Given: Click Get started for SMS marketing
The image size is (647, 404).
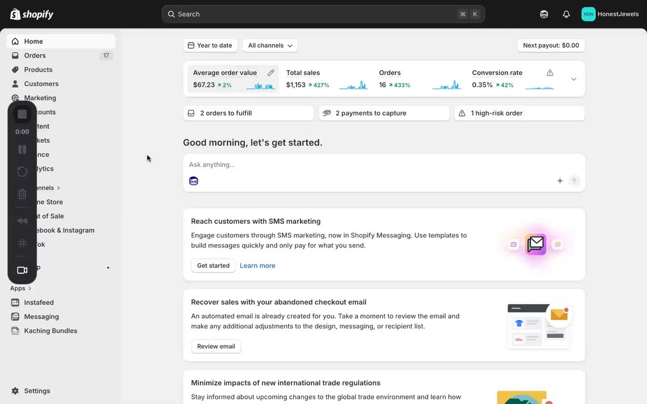Looking at the screenshot, I should pos(213,265).
